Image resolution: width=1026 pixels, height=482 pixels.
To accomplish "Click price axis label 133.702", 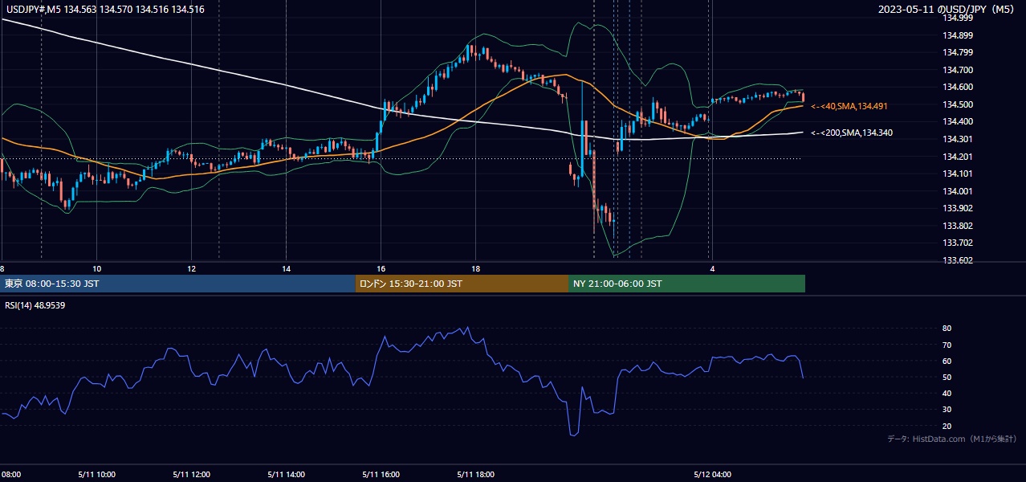I will pyautogui.click(x=956, y=243).
